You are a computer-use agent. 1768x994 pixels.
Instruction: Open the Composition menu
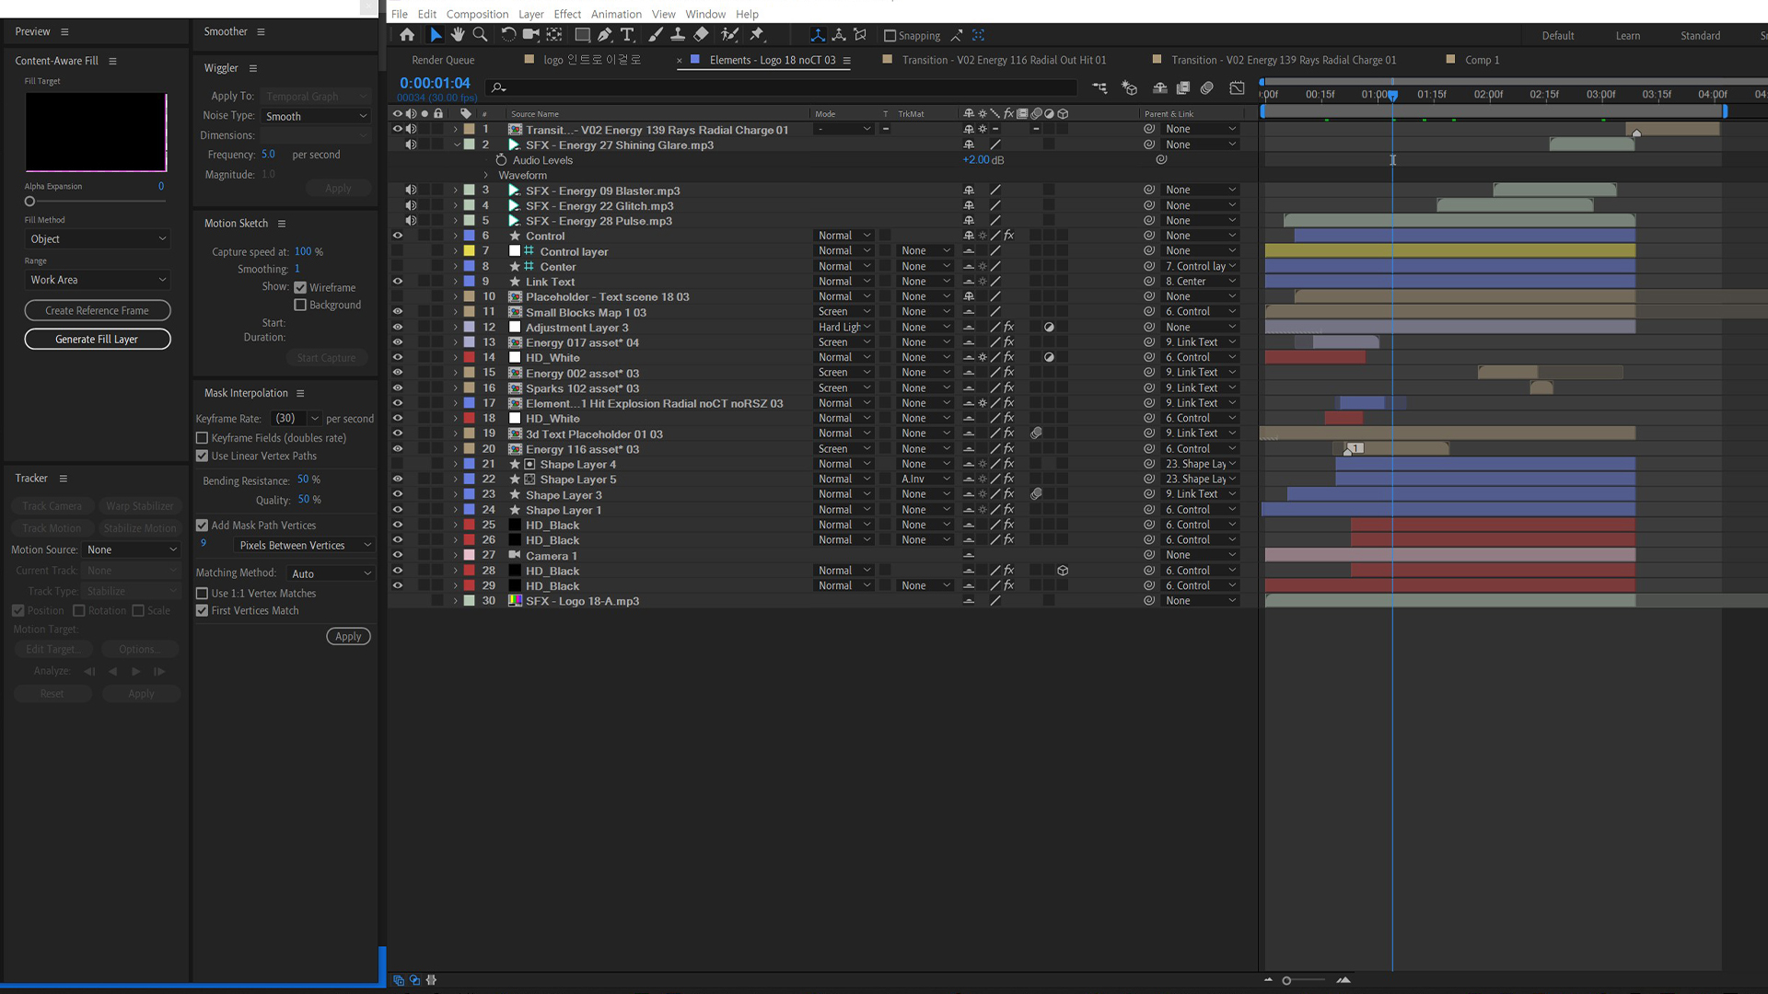[x=477, y=14]
